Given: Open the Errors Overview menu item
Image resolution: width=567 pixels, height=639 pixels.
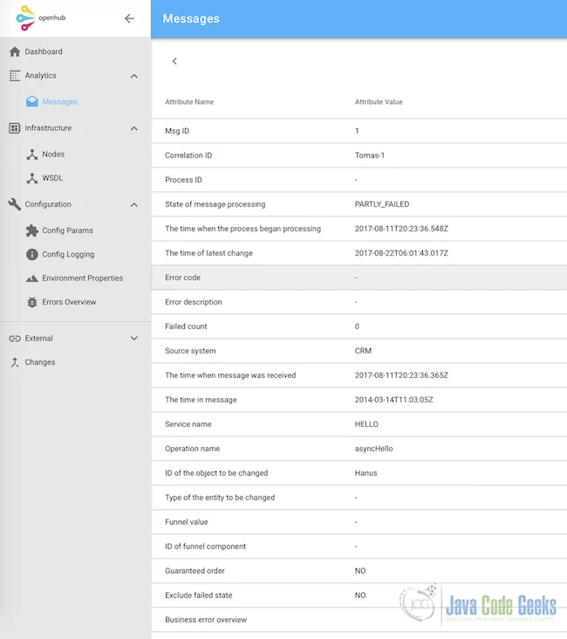Looking at the screenshot, I should click(69, 302).
